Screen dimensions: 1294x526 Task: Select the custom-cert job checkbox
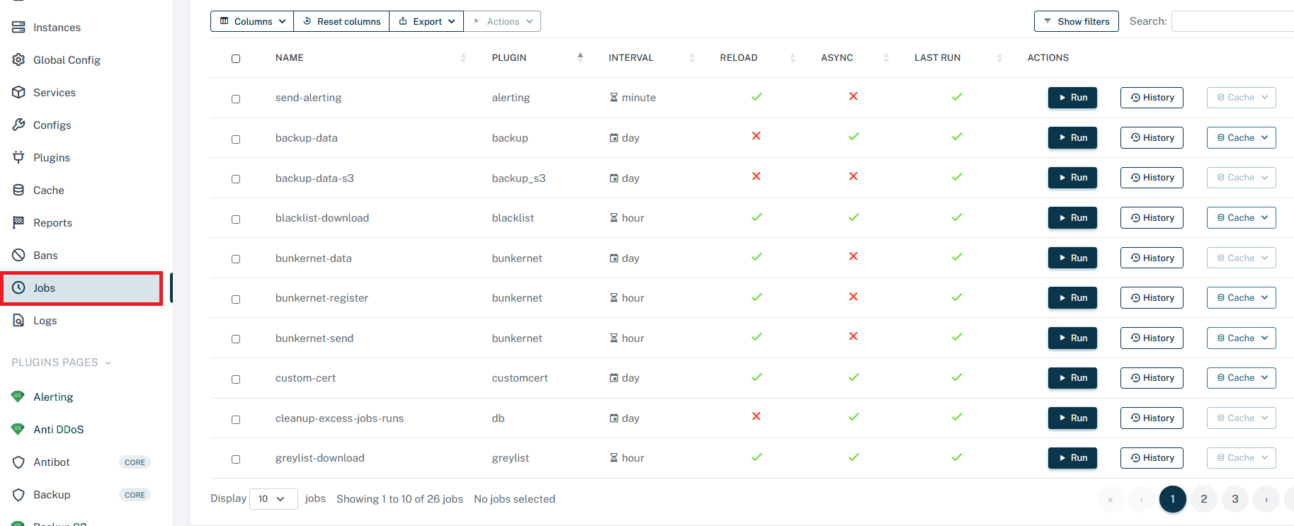coord(236,379)
